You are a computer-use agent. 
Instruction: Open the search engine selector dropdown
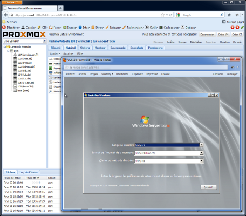pos(179,15)
